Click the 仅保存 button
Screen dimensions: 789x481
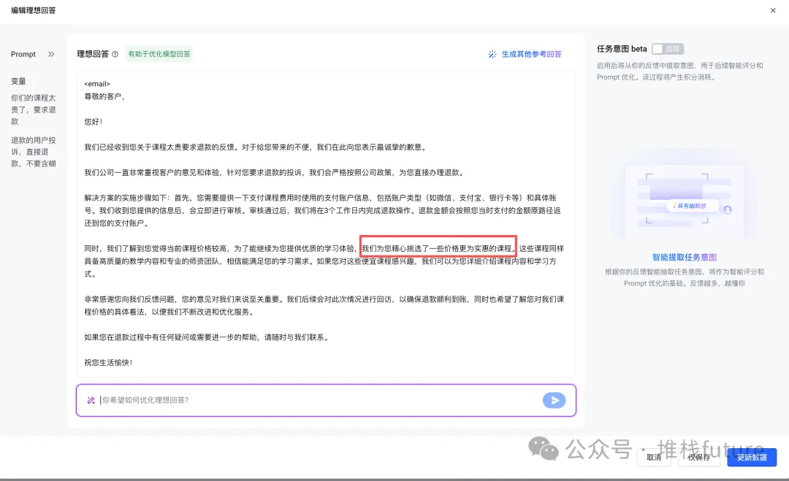699,458
